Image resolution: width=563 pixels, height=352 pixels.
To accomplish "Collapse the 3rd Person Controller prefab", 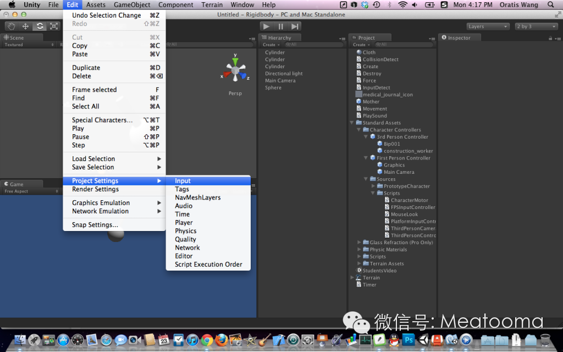I will 366,137.
